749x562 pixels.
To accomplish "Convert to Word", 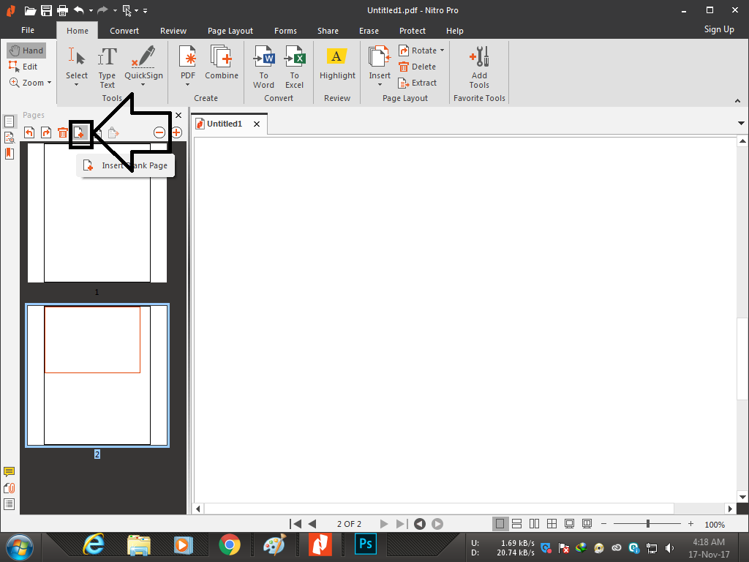I will 263,67.
